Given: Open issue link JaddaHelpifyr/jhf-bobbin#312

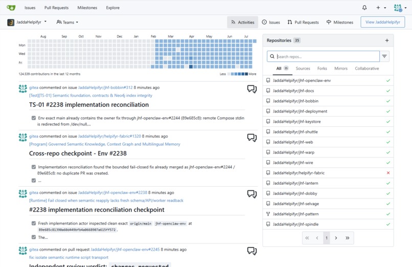Looking at the screenshot, I should click(105, 87).
